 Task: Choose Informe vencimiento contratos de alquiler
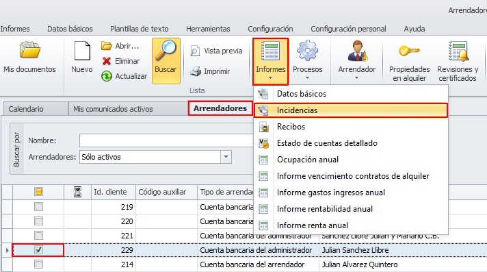point(351,176)
